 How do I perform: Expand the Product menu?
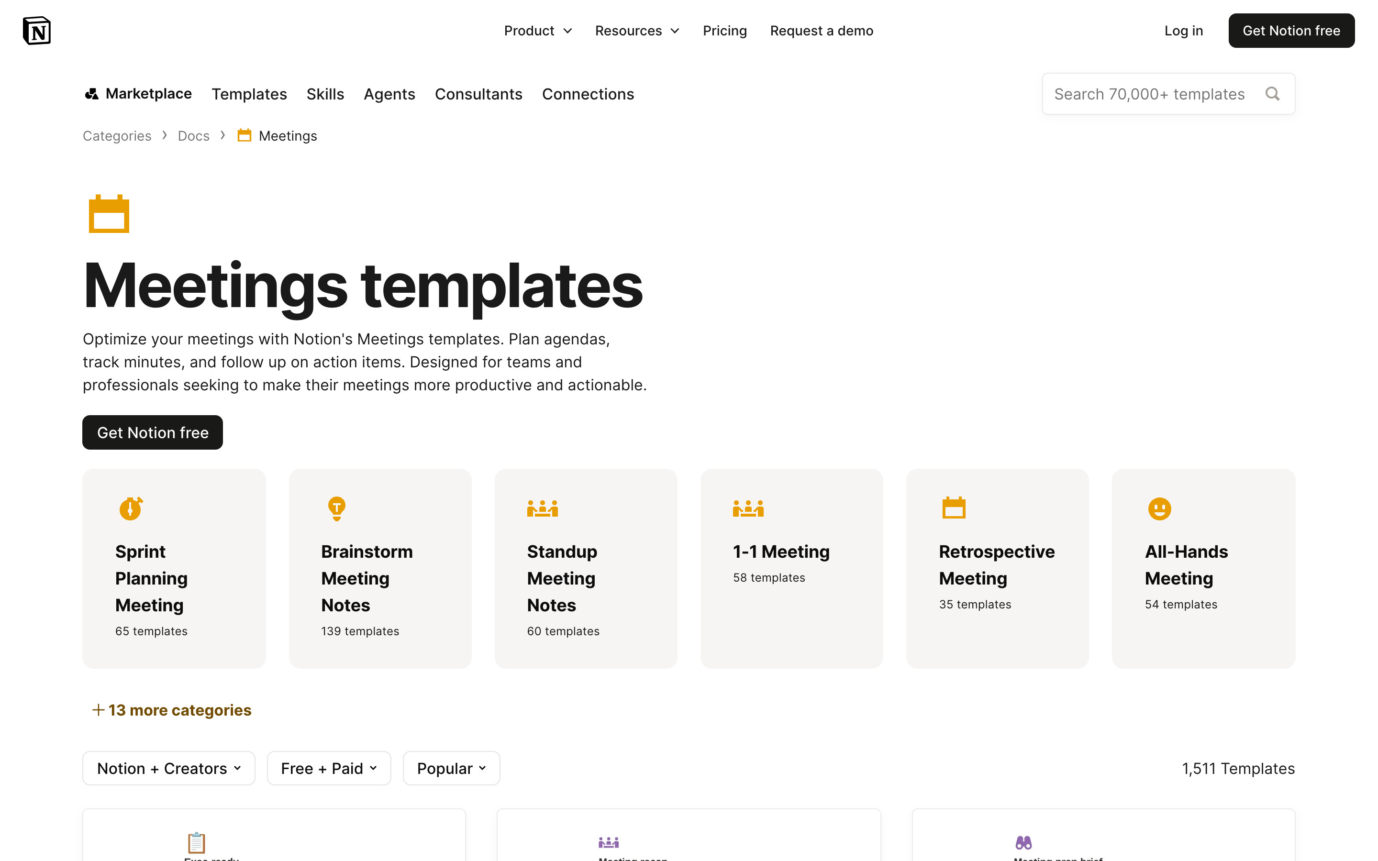coord(538,31)
